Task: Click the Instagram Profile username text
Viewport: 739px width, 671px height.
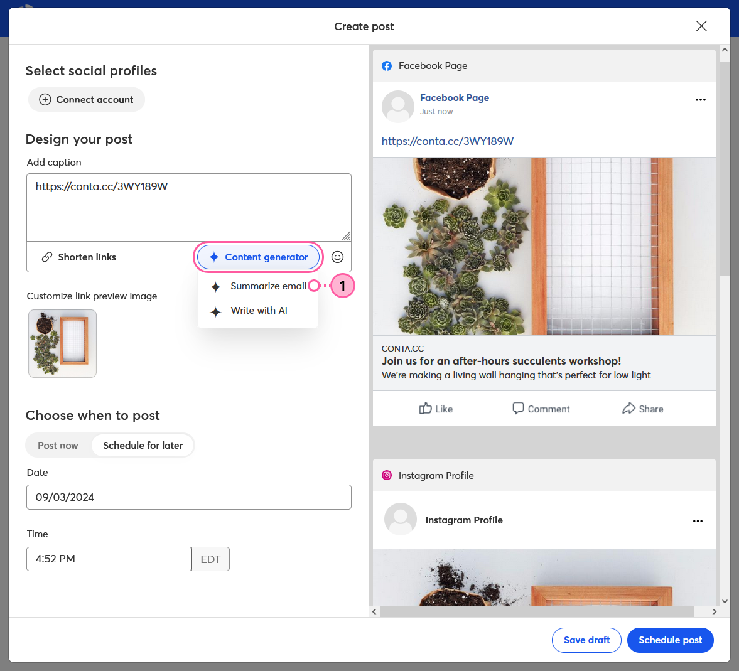Action: point(464,520)
